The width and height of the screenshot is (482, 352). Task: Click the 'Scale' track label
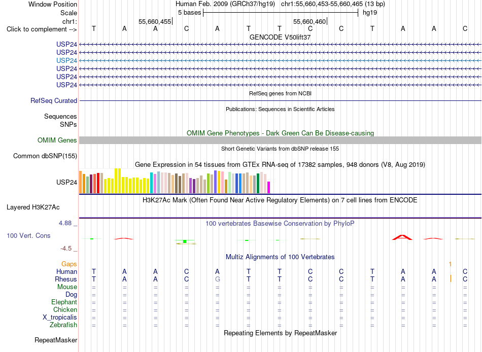pyautogui.click(x=68, y=13)
